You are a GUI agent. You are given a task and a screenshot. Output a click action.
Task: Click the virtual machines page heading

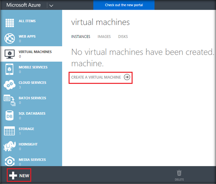pos(100,22)
